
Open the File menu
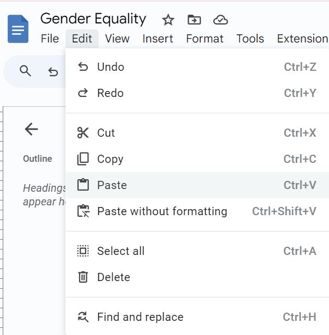tap(50, 39)
